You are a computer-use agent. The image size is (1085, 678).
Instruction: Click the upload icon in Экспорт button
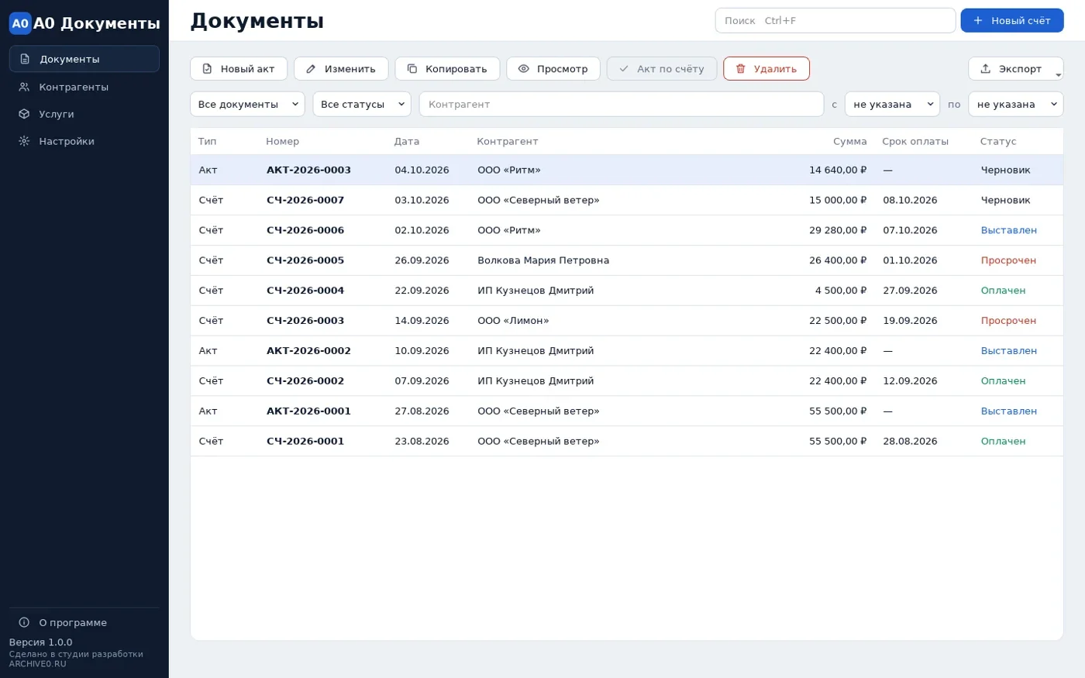pyautogui.click(x=986, y=69)
